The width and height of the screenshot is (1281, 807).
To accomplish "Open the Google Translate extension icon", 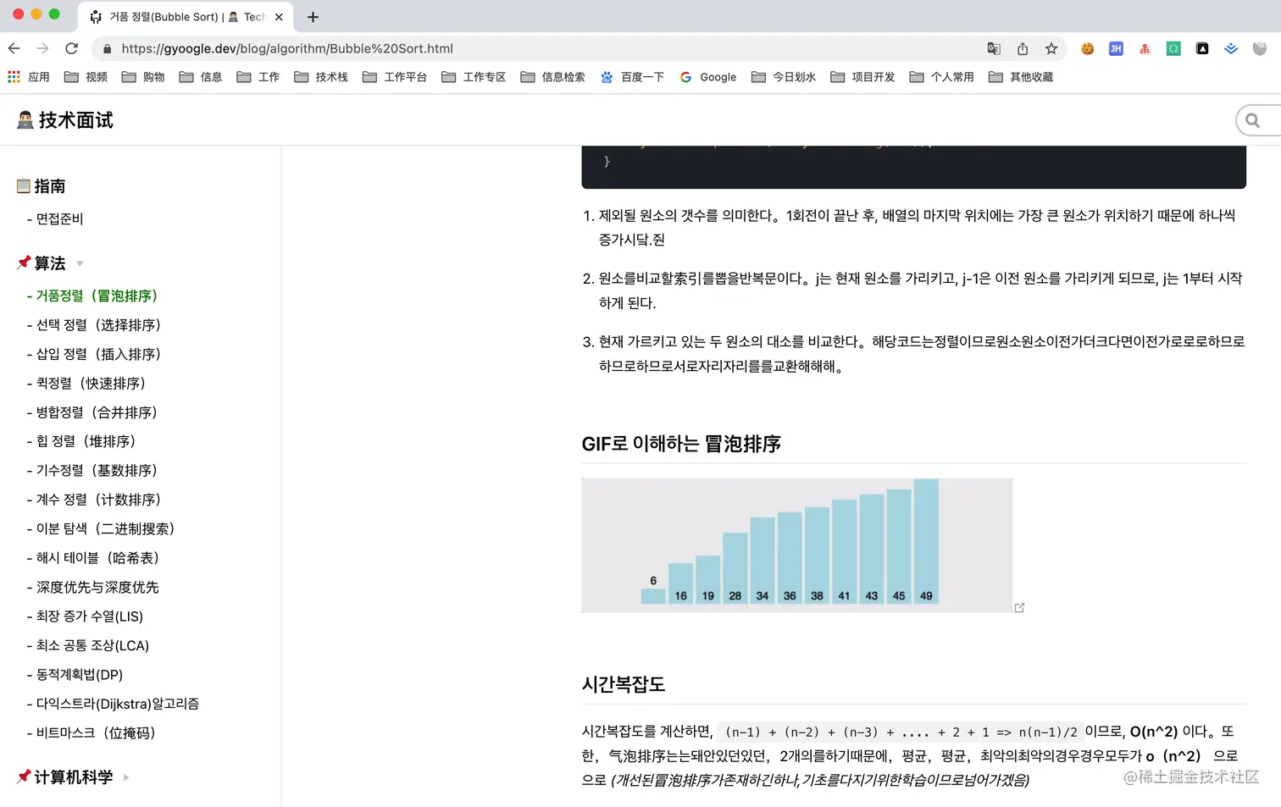I will point(993,48).
